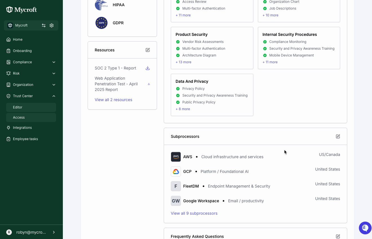
Task: Click Architecture Diagram item
Action: click(199, 55)
